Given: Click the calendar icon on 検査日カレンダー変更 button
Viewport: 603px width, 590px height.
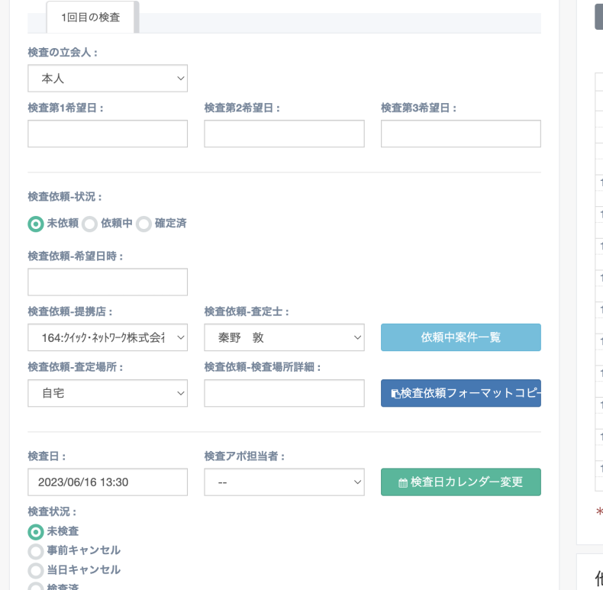Looking at the screenshot, I should (x=403, y=482).
